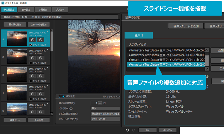
Task: Remove IMG_0018.JPG with its X icon
Action: point(48,49)
